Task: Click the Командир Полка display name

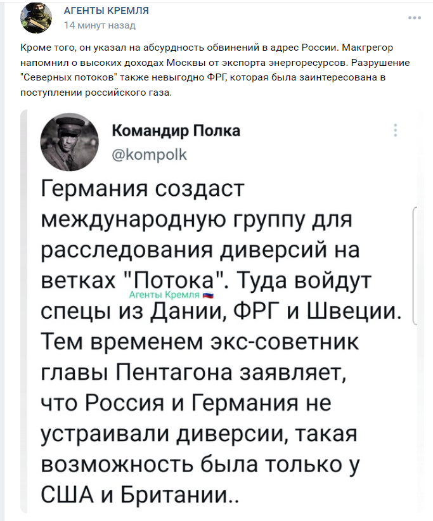Action: 176,131
